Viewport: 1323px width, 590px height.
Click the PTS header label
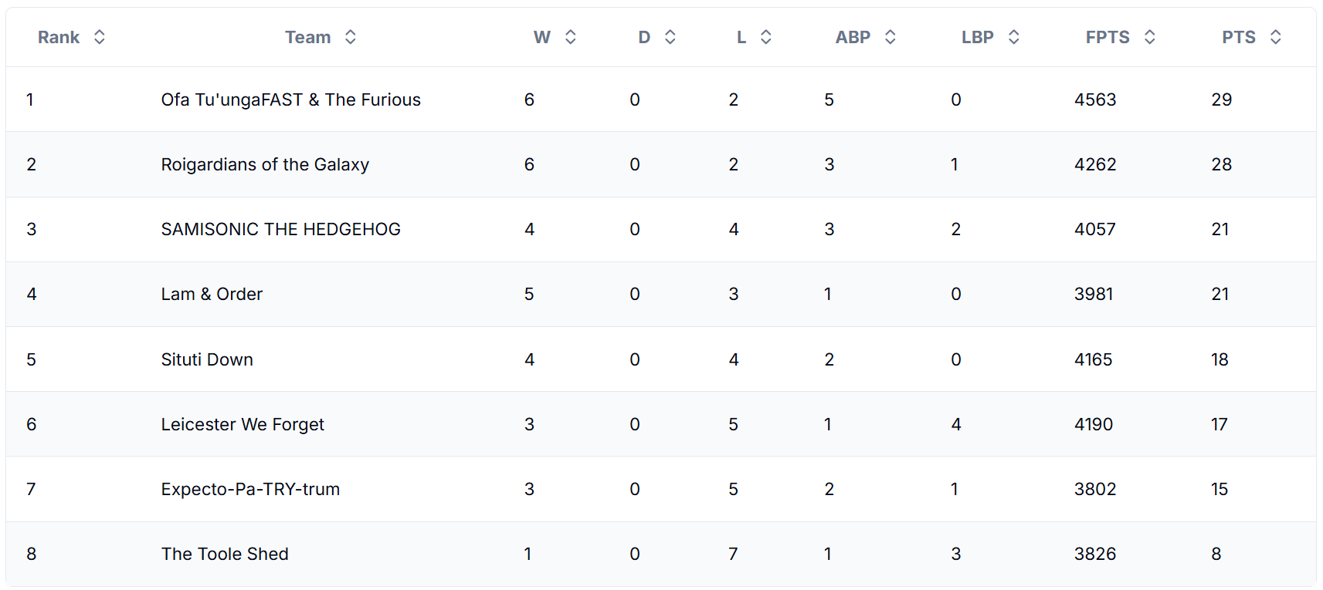tap(1239, 37)
